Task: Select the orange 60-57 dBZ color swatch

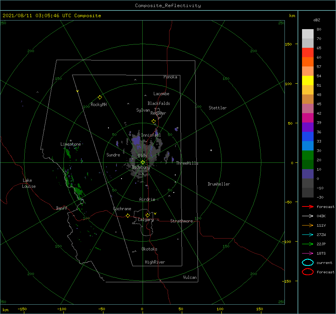Action: [x=308, y=62]
